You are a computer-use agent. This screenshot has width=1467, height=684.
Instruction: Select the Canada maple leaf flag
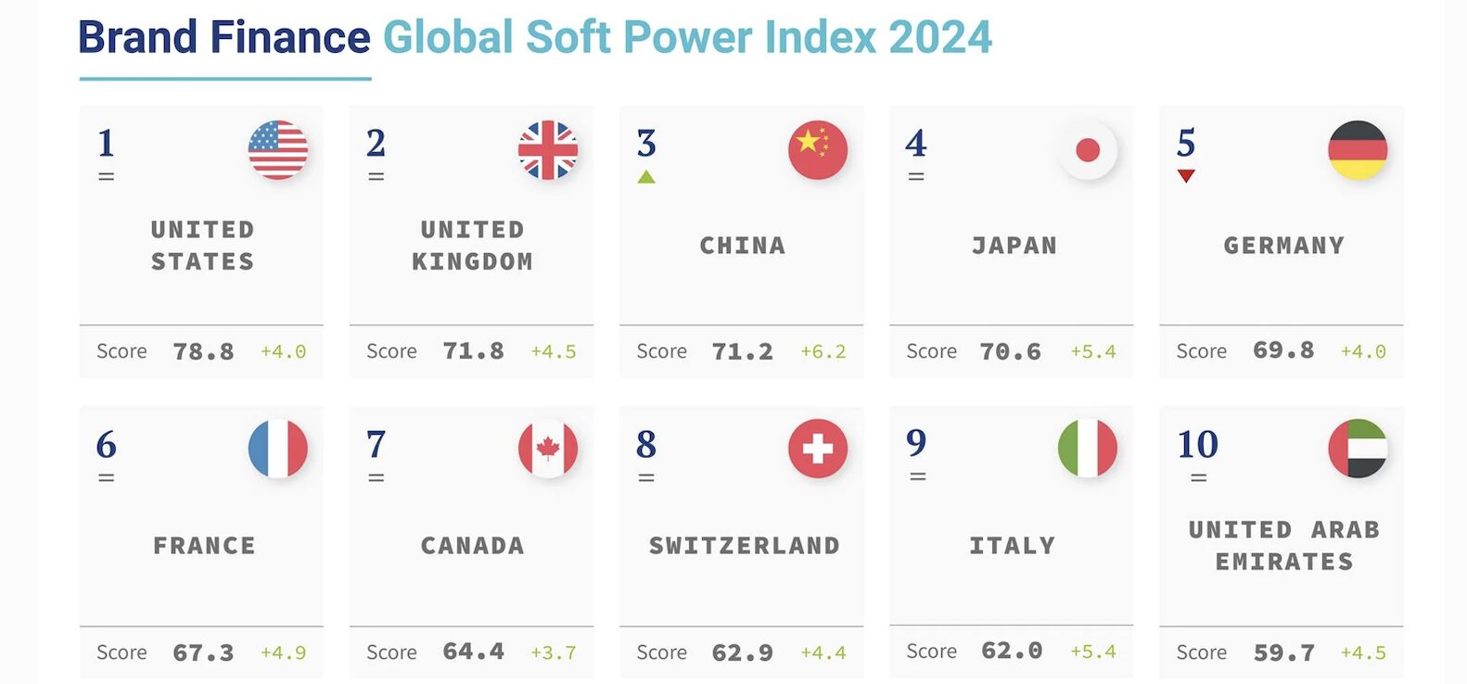tap(548, 449)
